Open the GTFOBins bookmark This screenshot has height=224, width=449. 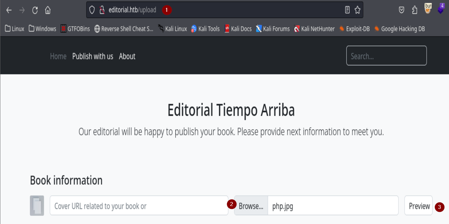(x=75, y=29)
